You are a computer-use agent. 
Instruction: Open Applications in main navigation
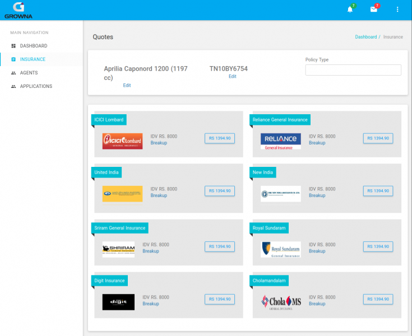click(36, 86)
